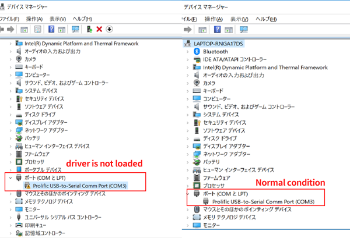Viewport: 350px width, 238px height.
Task: Click camera (カメラ) icon in left window
Action: tap(19, 59)
